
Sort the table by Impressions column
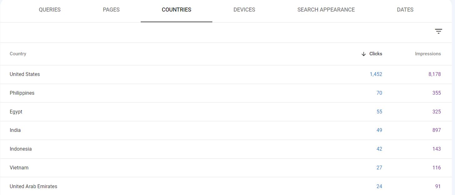428,54
